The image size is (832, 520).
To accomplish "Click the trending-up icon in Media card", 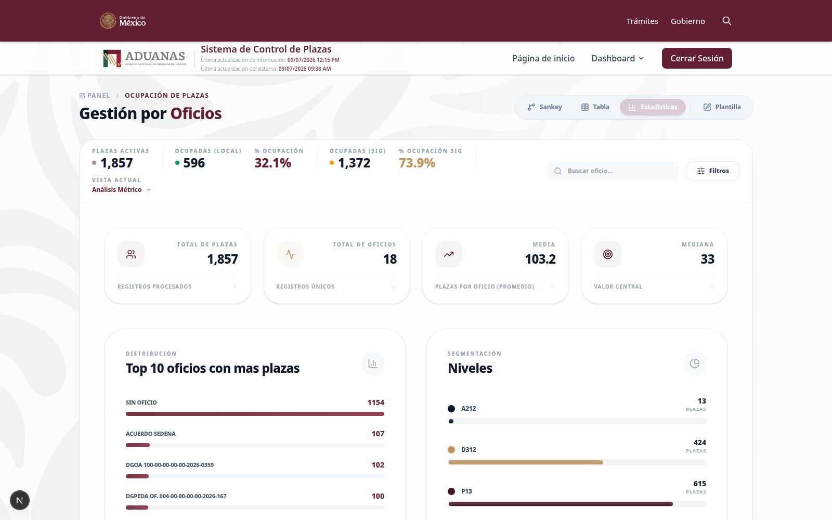I will tap(449, 254).
